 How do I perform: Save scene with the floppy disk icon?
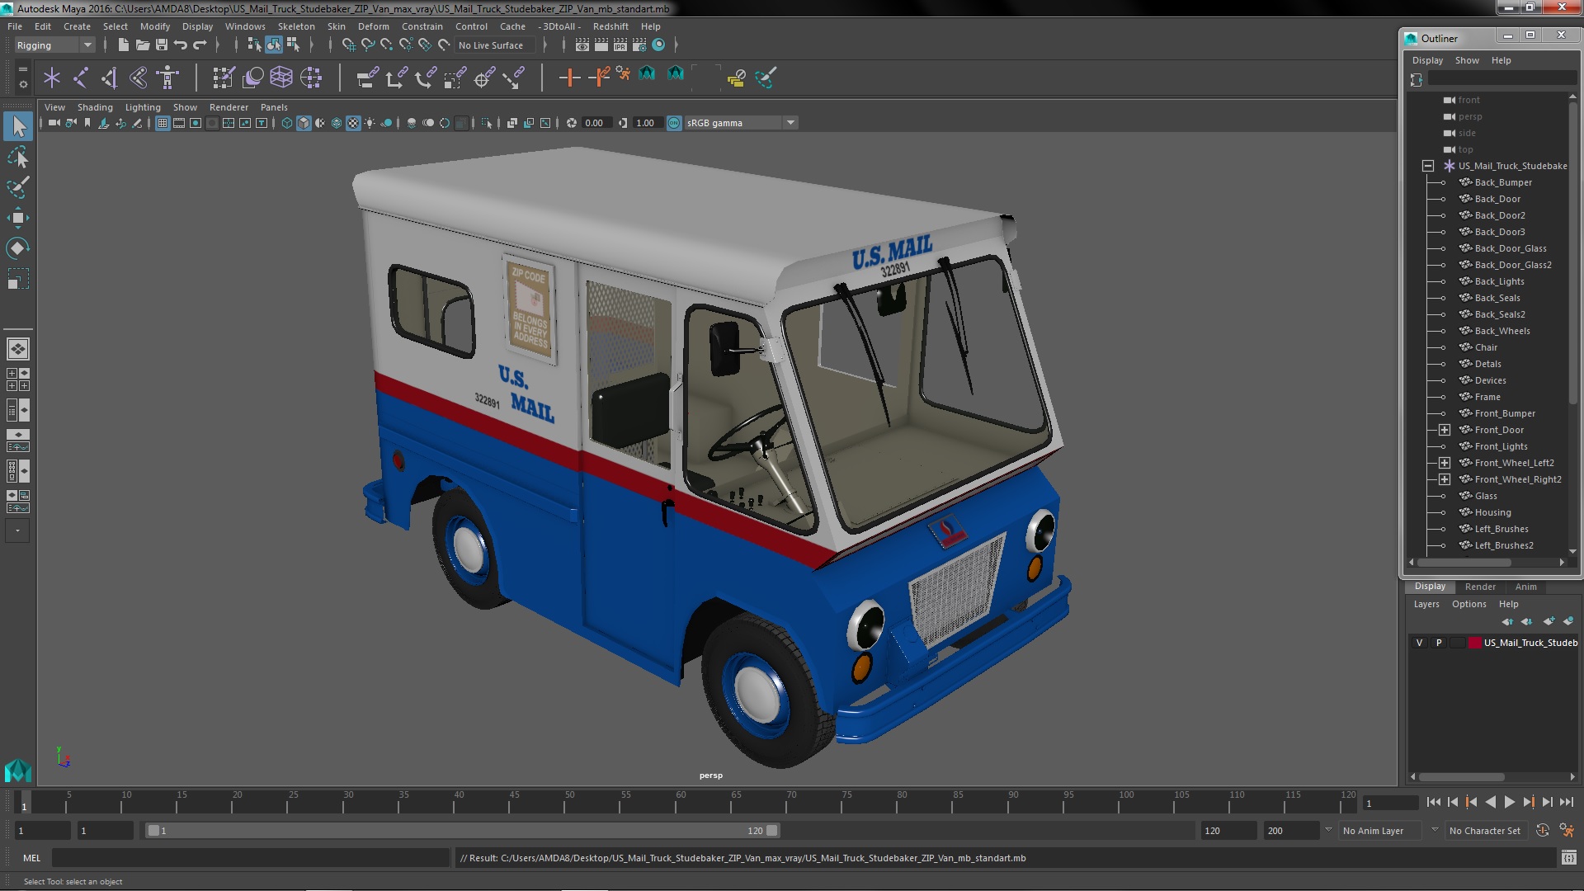click(162, 45)
